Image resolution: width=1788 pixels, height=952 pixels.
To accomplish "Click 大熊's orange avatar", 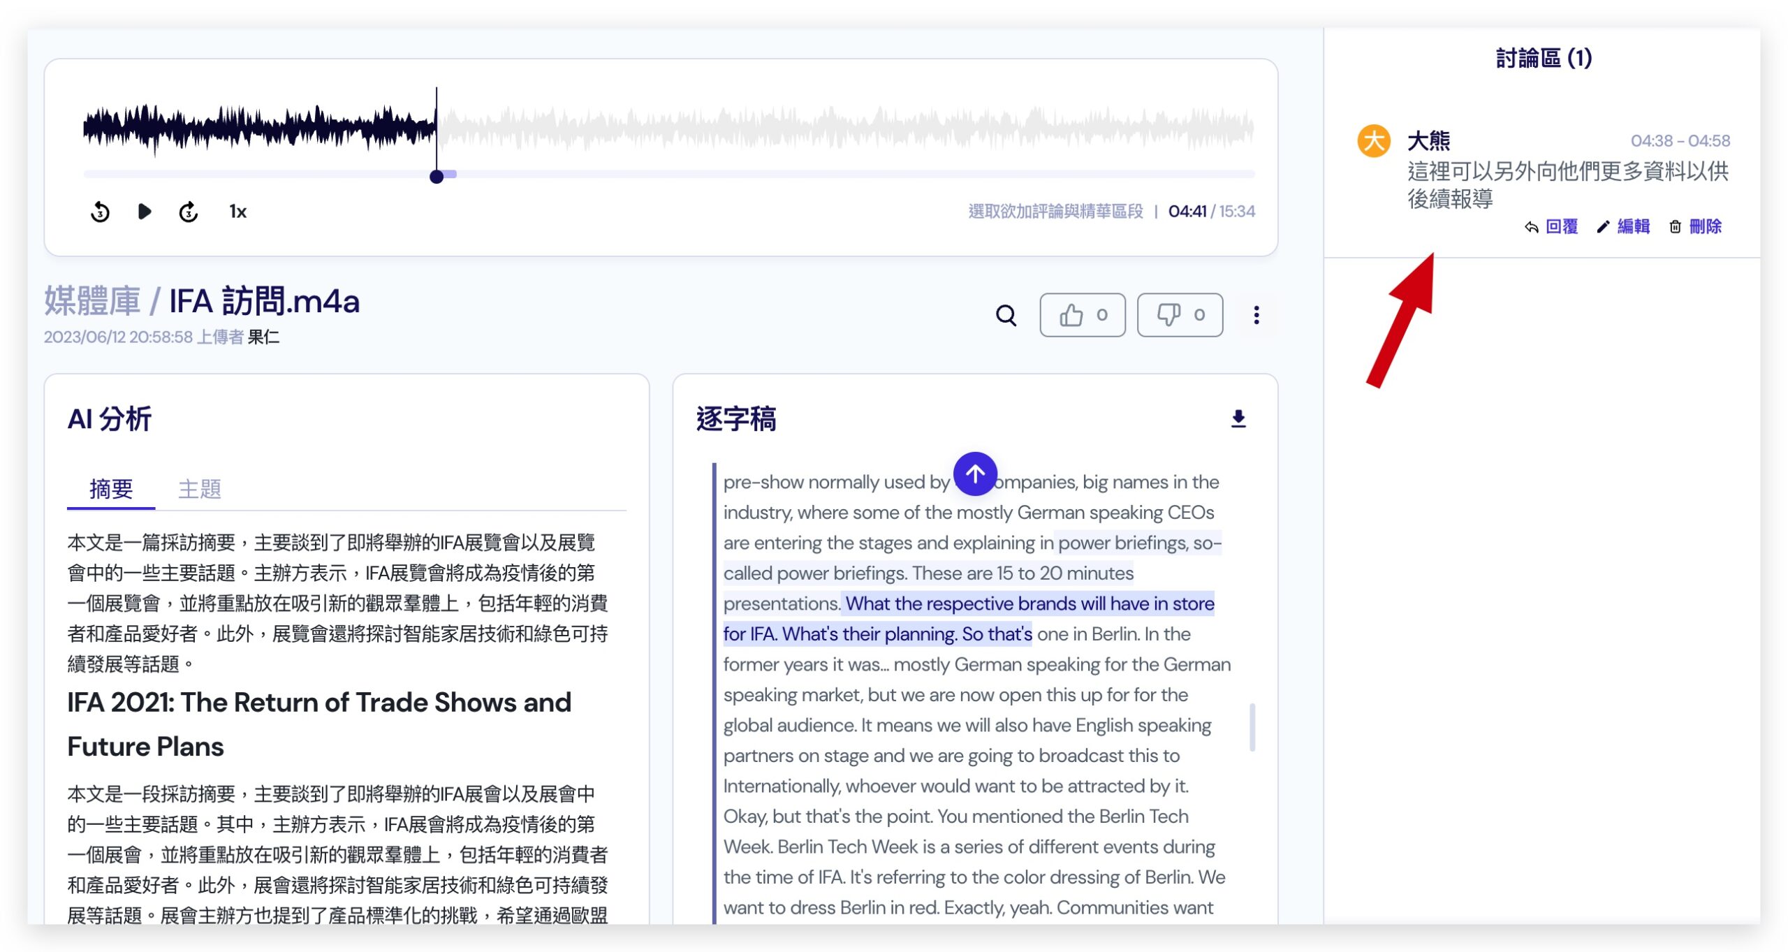I will pos(1373,141).
